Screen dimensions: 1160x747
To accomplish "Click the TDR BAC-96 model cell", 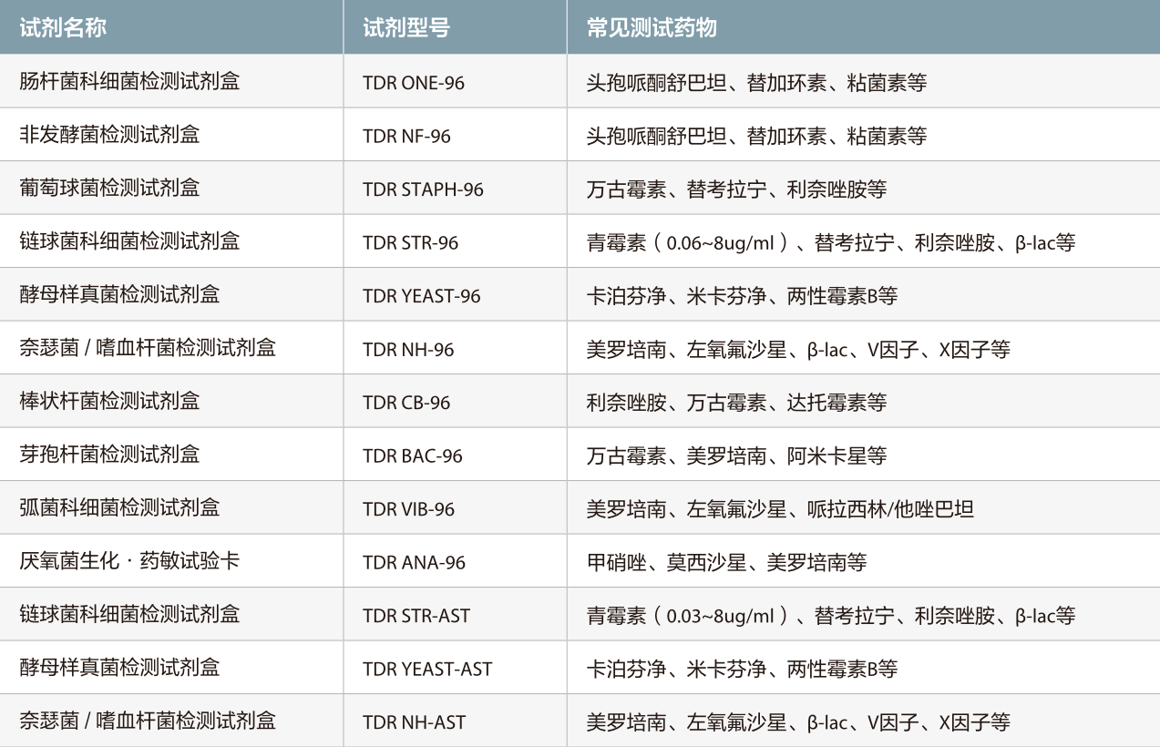I will (x=412, y=456).
